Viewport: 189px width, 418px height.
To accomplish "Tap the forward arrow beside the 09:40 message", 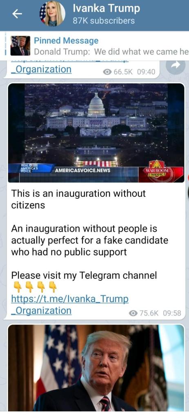I will (176, 65).
